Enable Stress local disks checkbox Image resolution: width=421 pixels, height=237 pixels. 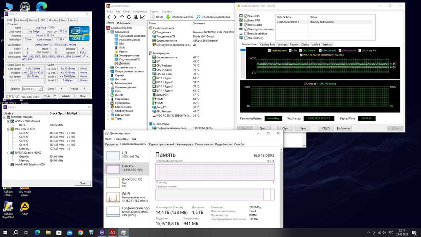(x=246, y=34)
